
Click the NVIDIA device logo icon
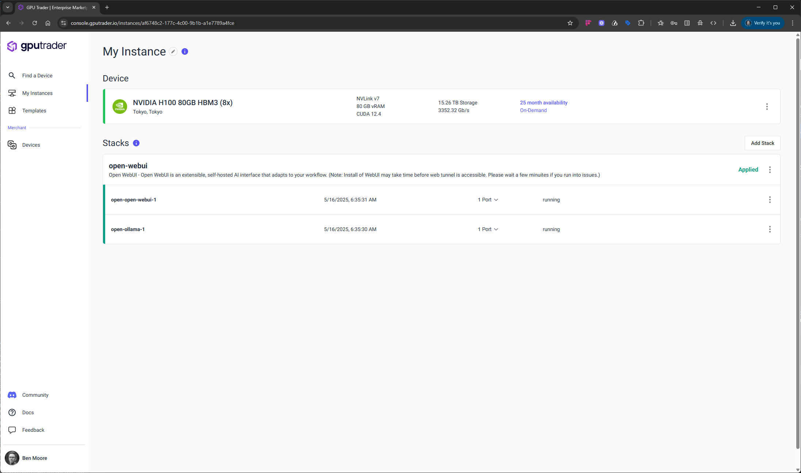[120, 107]
